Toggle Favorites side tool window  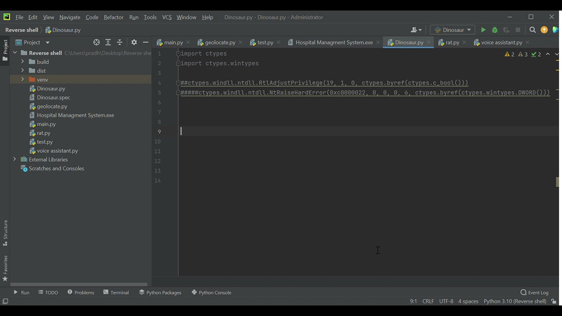pyautogui.click(x=5, y=268)
